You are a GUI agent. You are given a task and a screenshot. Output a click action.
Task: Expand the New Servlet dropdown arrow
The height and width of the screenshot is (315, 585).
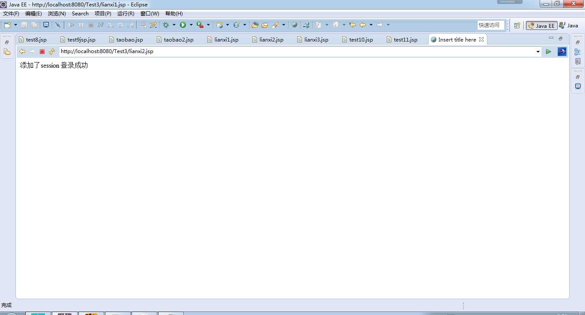click(x=245, y=25)
